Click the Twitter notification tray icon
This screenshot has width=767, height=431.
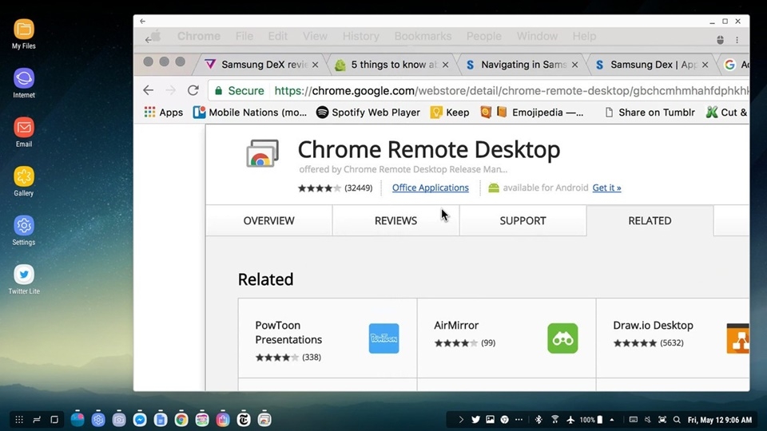coord(475,419)
